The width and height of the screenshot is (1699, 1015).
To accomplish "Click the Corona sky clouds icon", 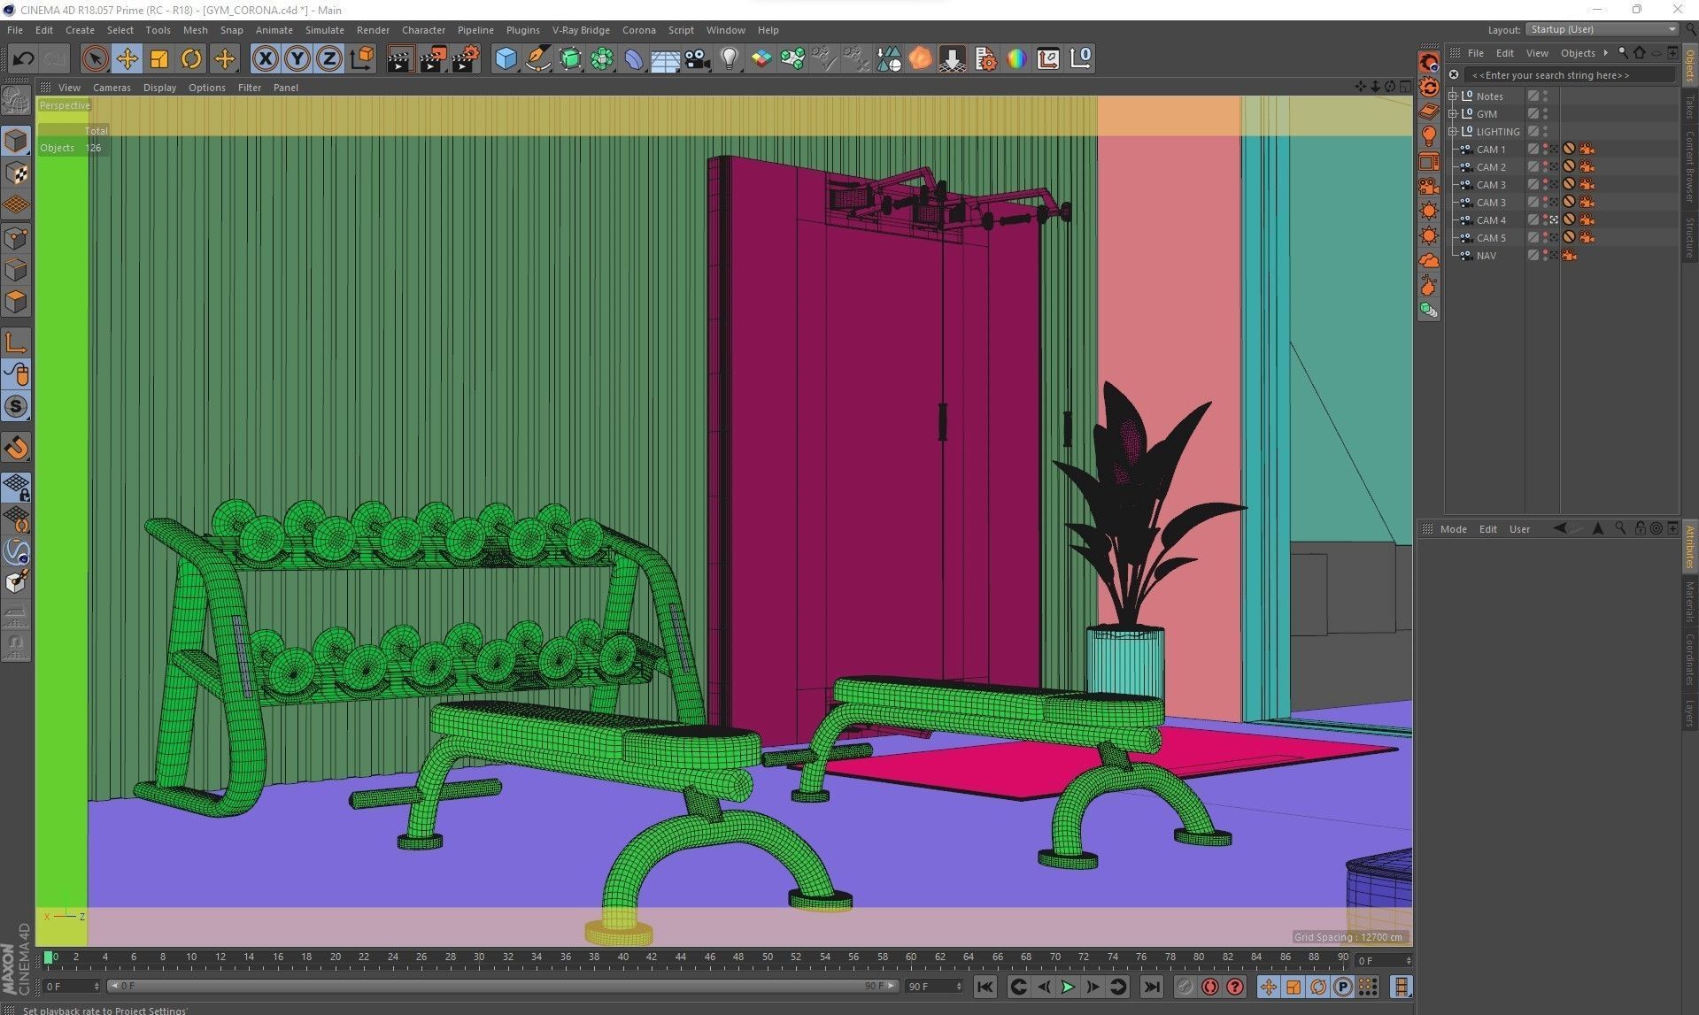I will (x=1429, y=261).
